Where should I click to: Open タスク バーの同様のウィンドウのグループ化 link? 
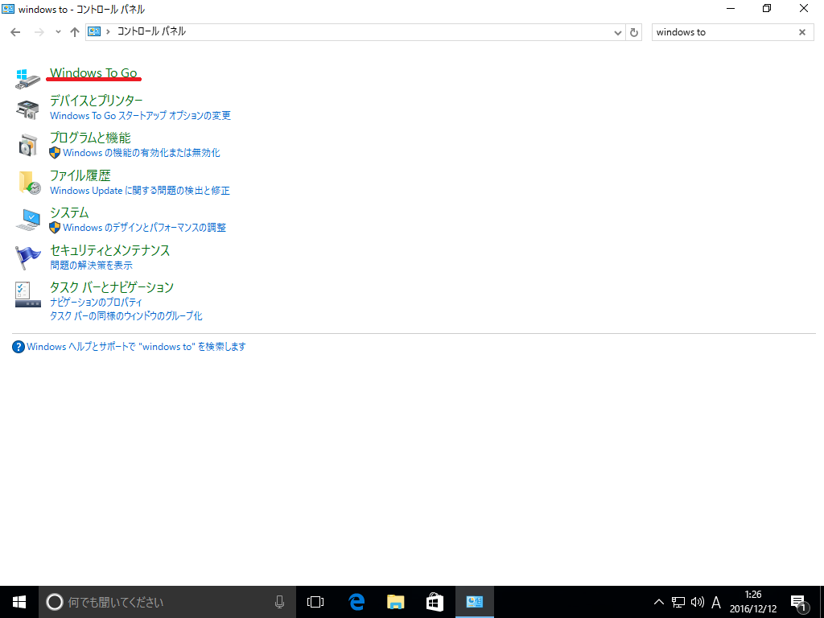pyautogui.click(x=126, y=316)
